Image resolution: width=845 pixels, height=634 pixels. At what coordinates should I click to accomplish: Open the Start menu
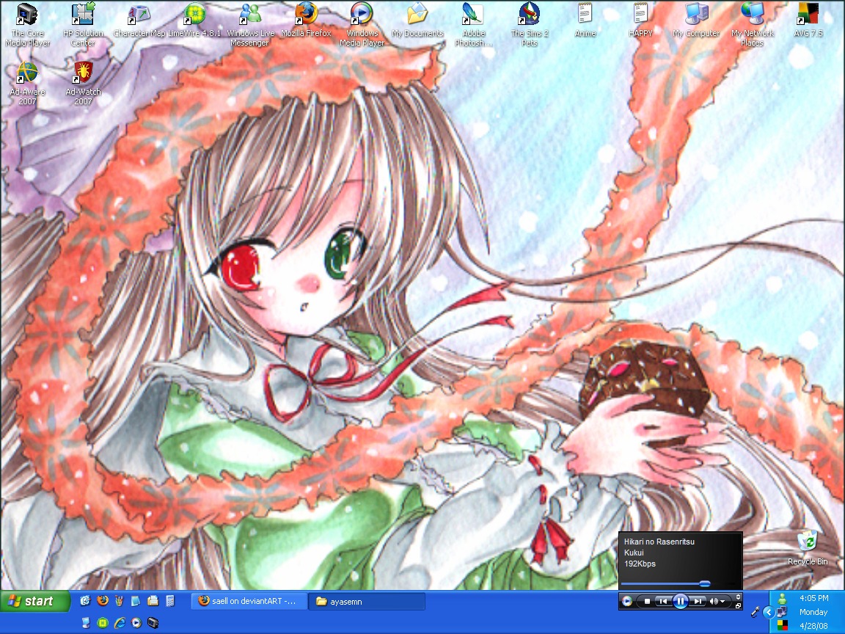(35, 601)
